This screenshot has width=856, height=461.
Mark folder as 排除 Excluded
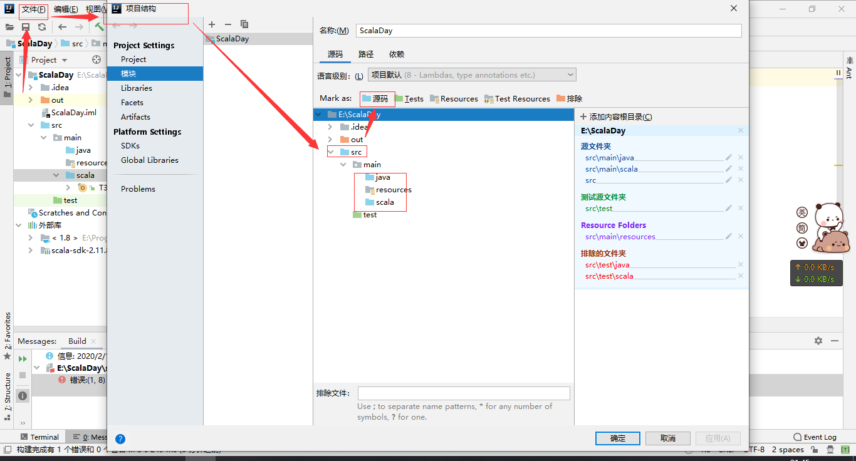pos(573,98)
